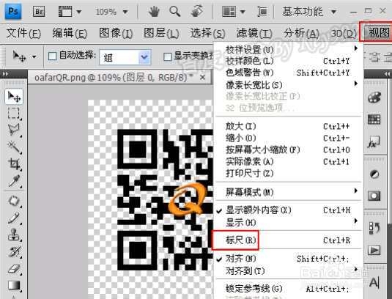392x299 pixels.
Task: Choose 实际像素(A) menu item
Action: tap(289, 161)
